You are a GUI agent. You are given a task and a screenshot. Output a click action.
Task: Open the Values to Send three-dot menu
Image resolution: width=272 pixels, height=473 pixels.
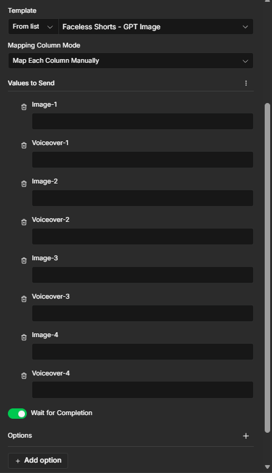point(246,83)
